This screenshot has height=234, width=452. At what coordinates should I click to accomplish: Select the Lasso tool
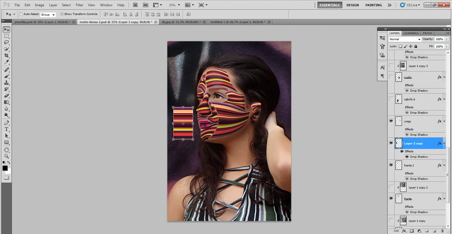coord(6,42)
